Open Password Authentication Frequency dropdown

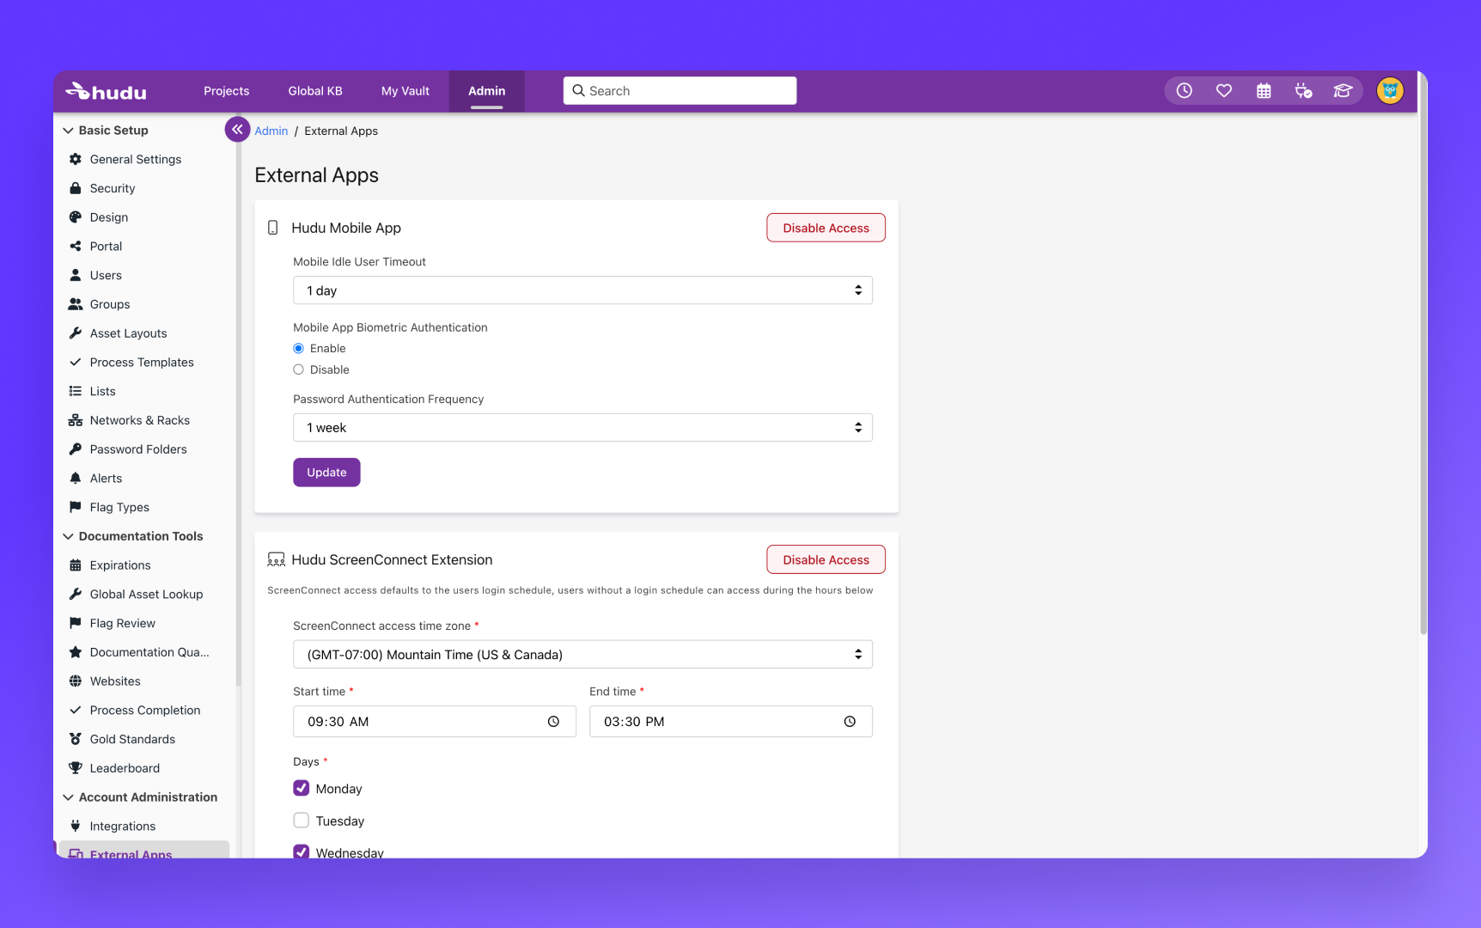coord(582,428)
